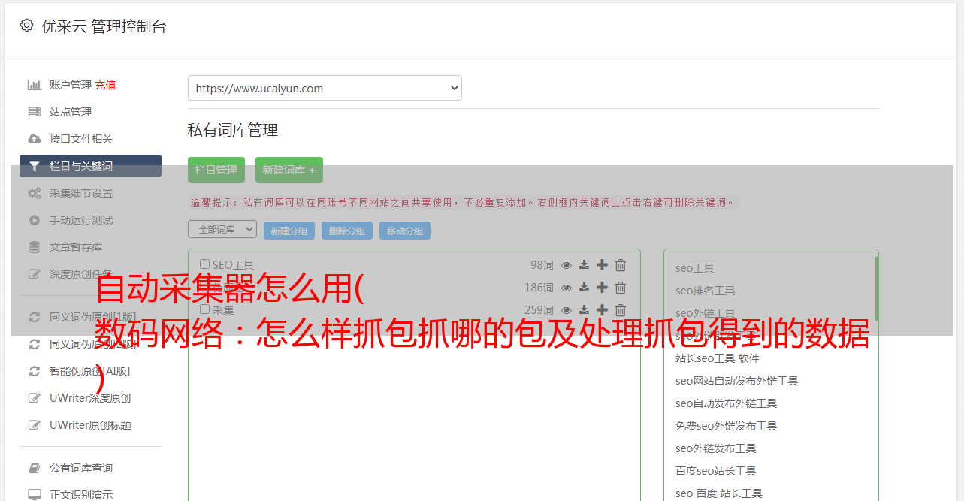Open 接口文件相关 in the sidebar
The width and height of the screenshot is (964, 501).
tap(81, 139)
